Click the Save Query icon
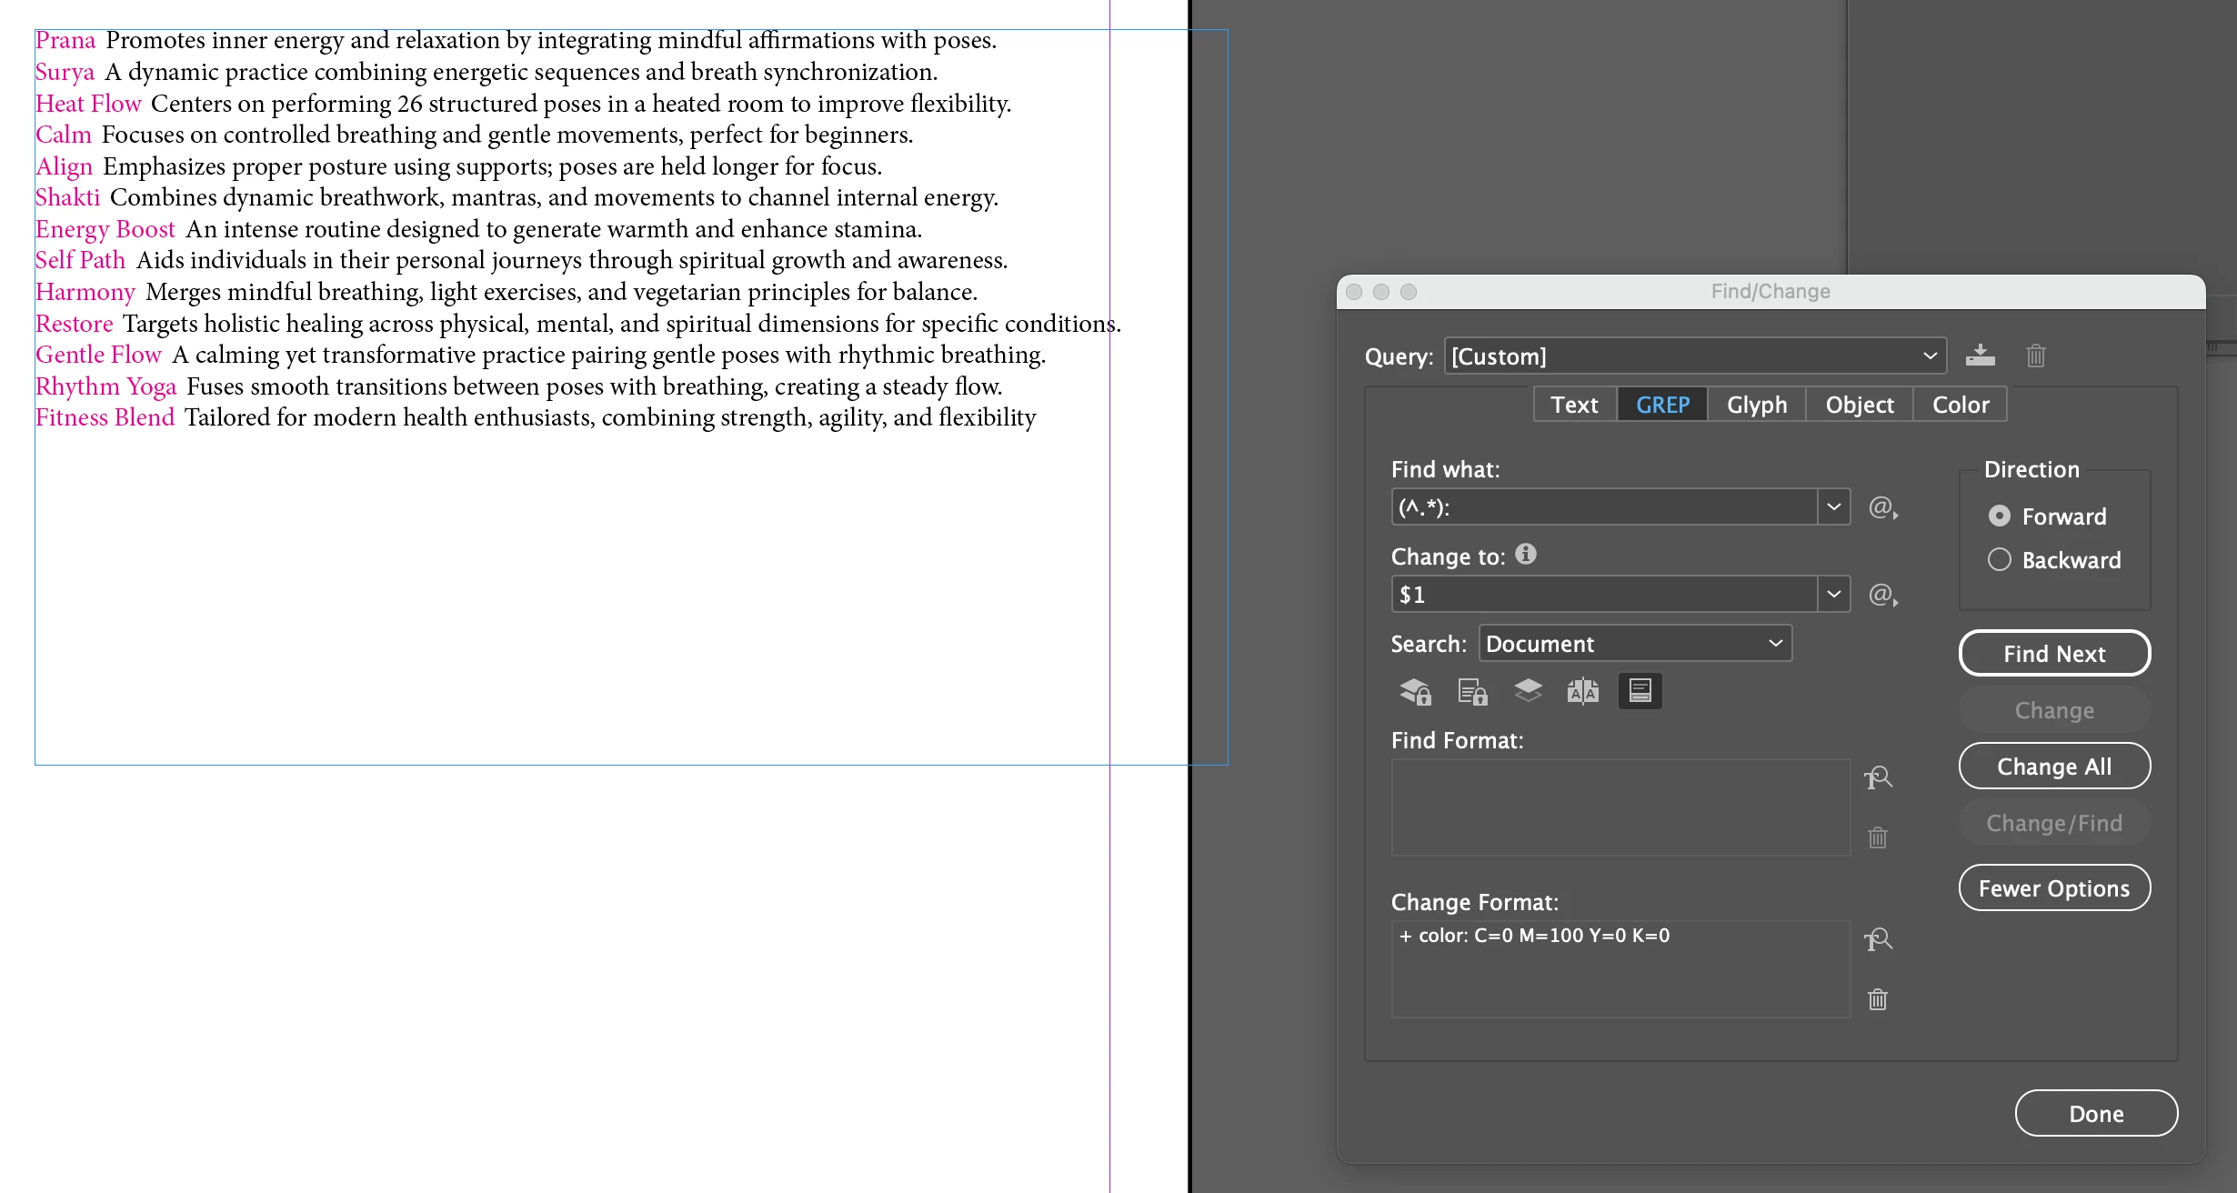The width and height of the screenshot is (2237, 1193). pos(1980,356)
